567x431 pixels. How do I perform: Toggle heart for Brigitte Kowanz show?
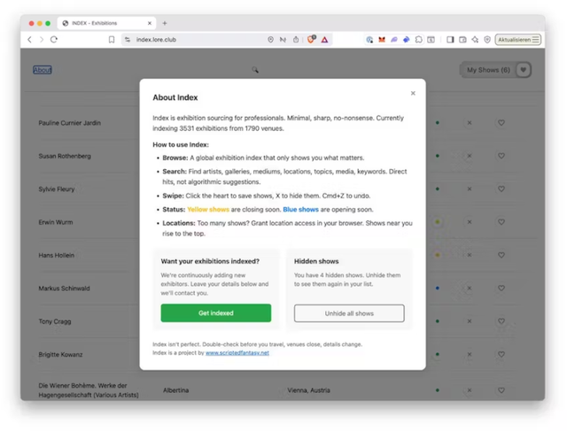click(x=501, y=354)
